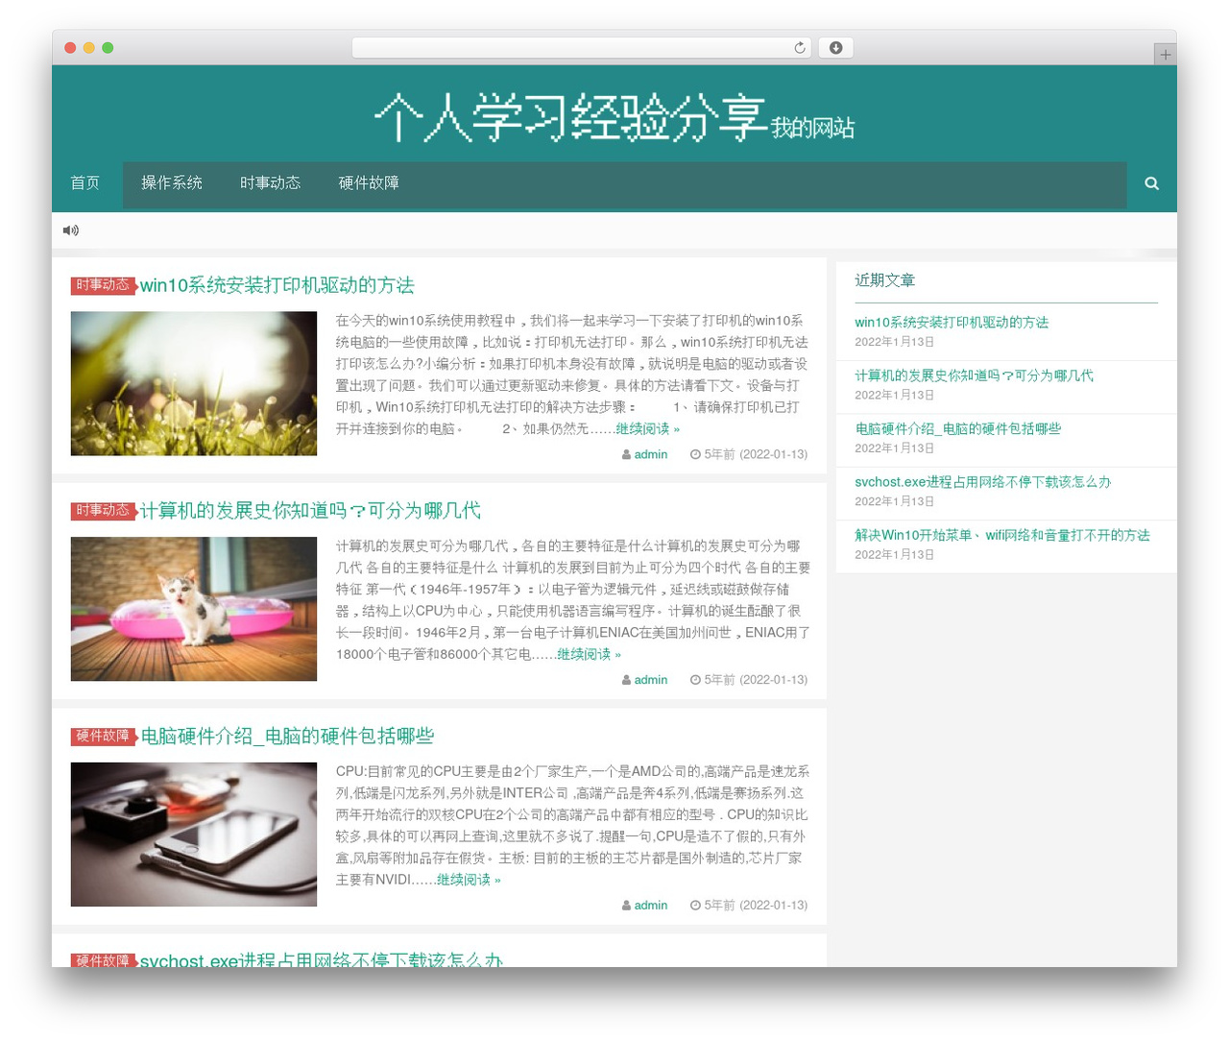Click 硬件故障 tag on 电脑硬件介绍 post

(x=103, y=737)
